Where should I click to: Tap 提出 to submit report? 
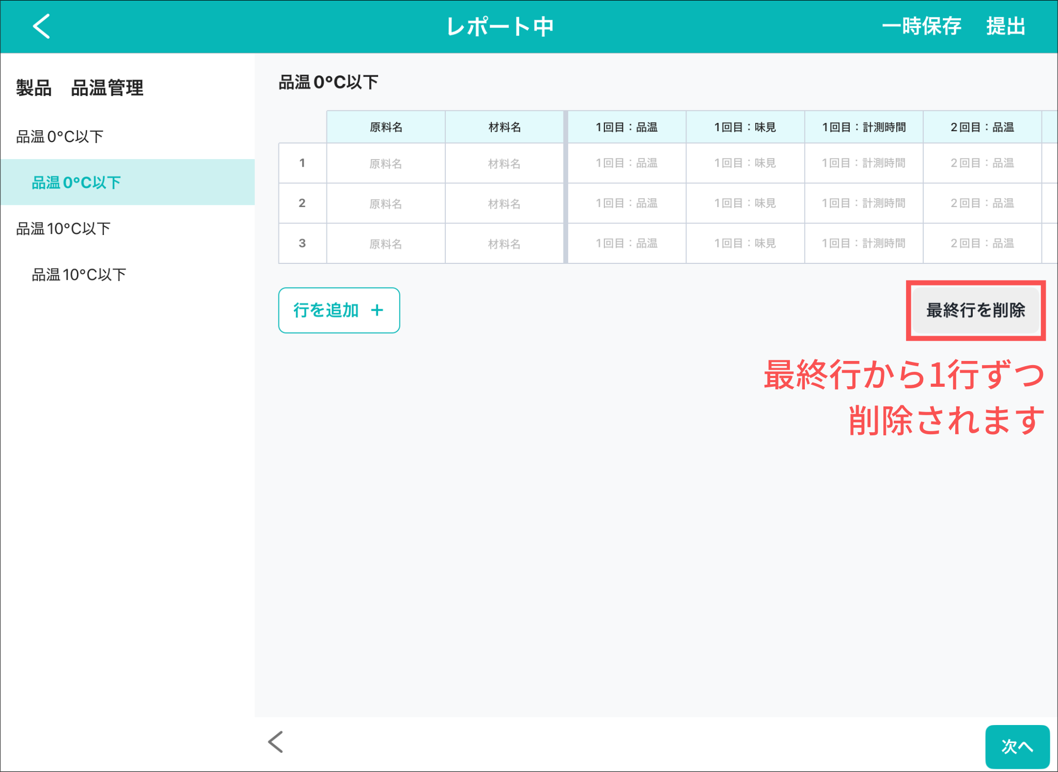1005,26
